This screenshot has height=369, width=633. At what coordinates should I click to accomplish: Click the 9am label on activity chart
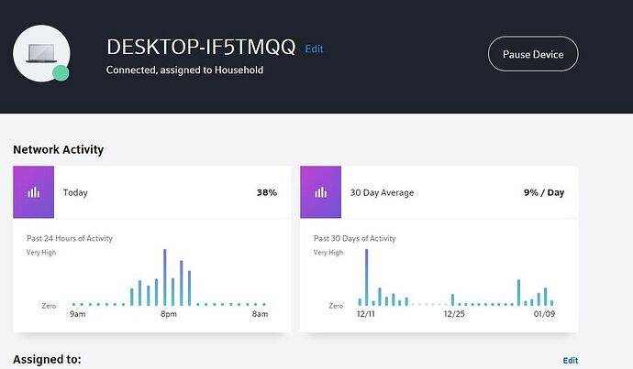pyautogui.click(x=78, y=315)
